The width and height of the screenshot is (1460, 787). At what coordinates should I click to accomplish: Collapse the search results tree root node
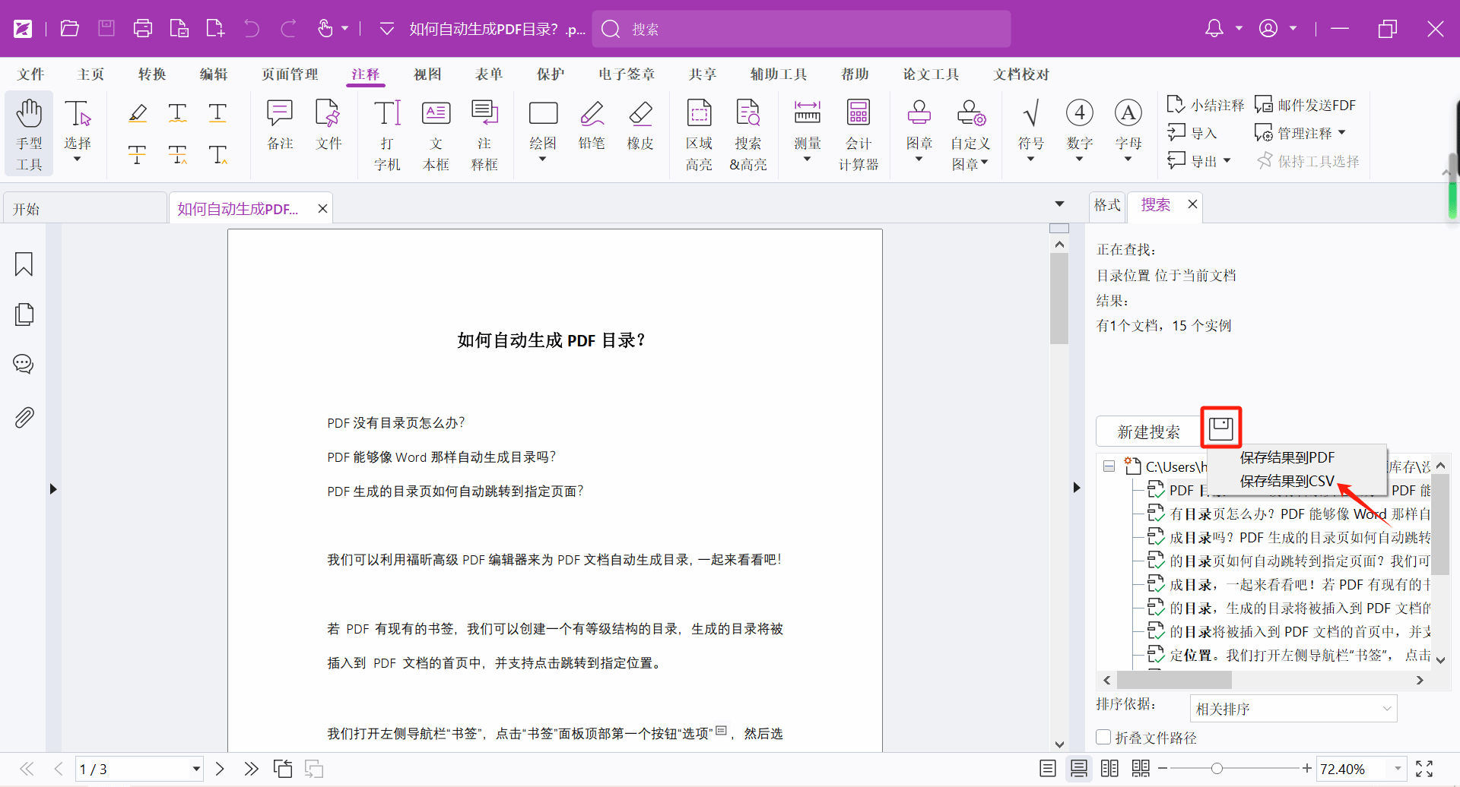pyautogui.click(x=1109, y=466)
